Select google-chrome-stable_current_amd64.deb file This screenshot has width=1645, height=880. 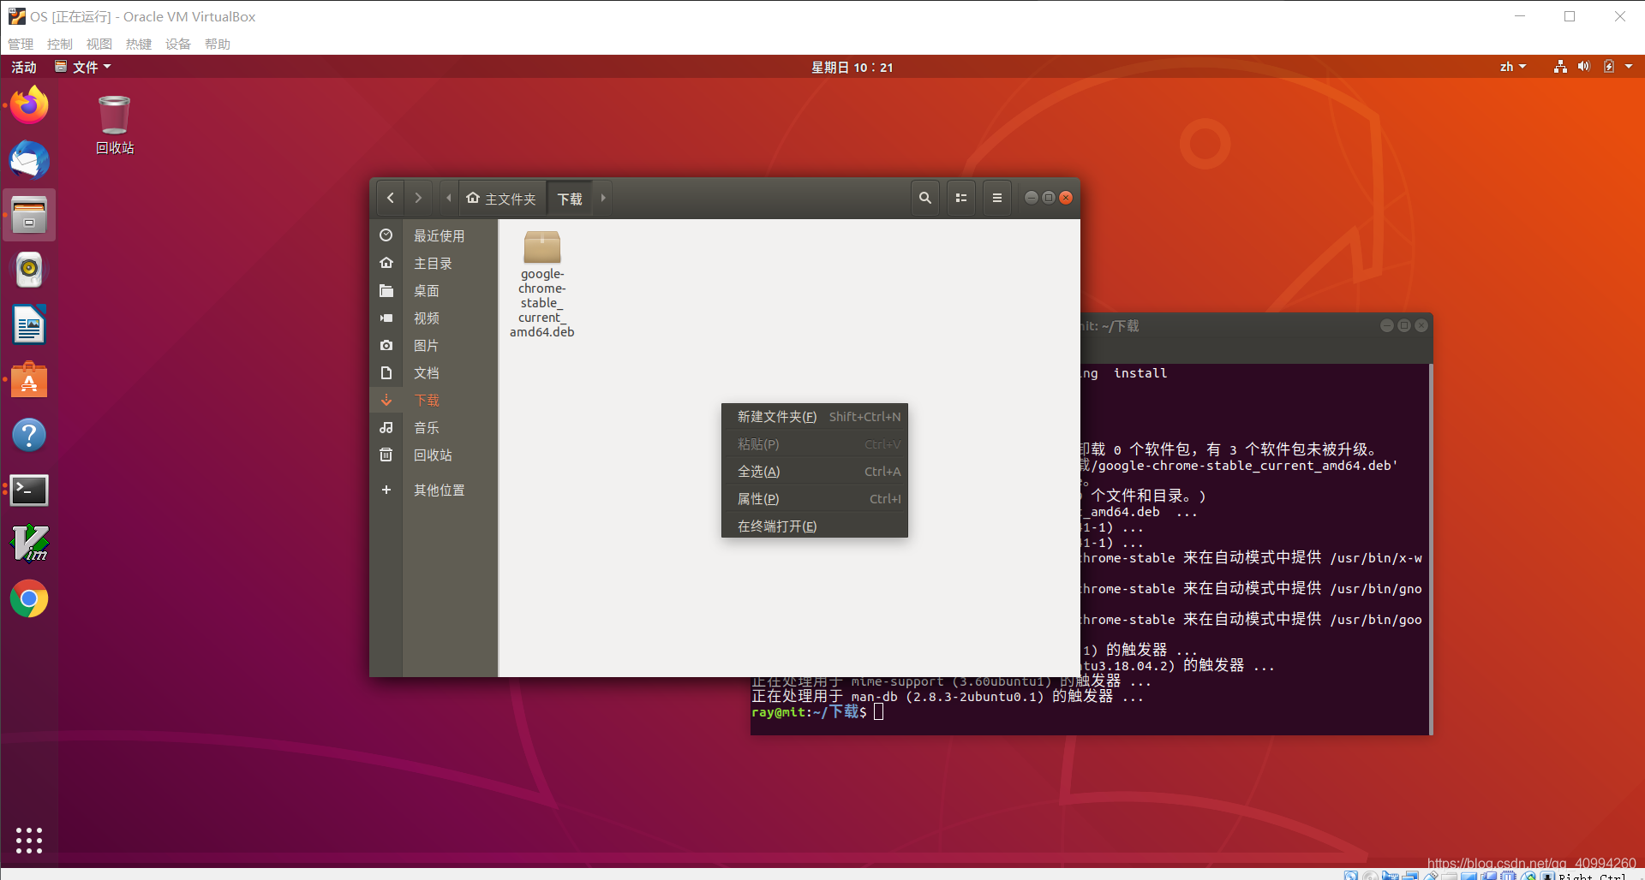(x=542, y=284)
